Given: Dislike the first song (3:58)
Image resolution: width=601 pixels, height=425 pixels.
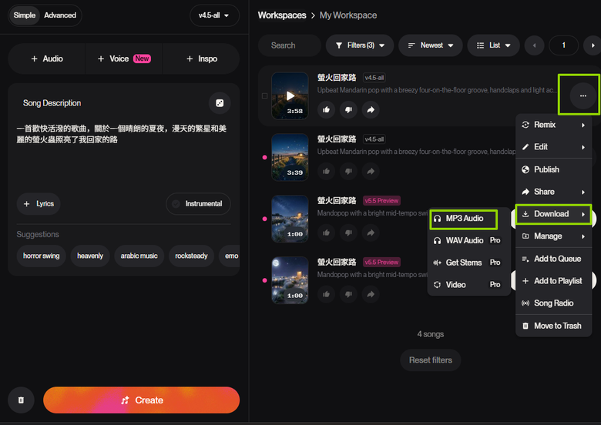Looking at the screenshot, I should pos(348,110).
